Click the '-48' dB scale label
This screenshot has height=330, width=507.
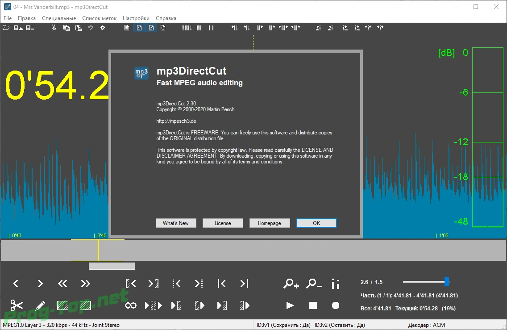(461, 221)
